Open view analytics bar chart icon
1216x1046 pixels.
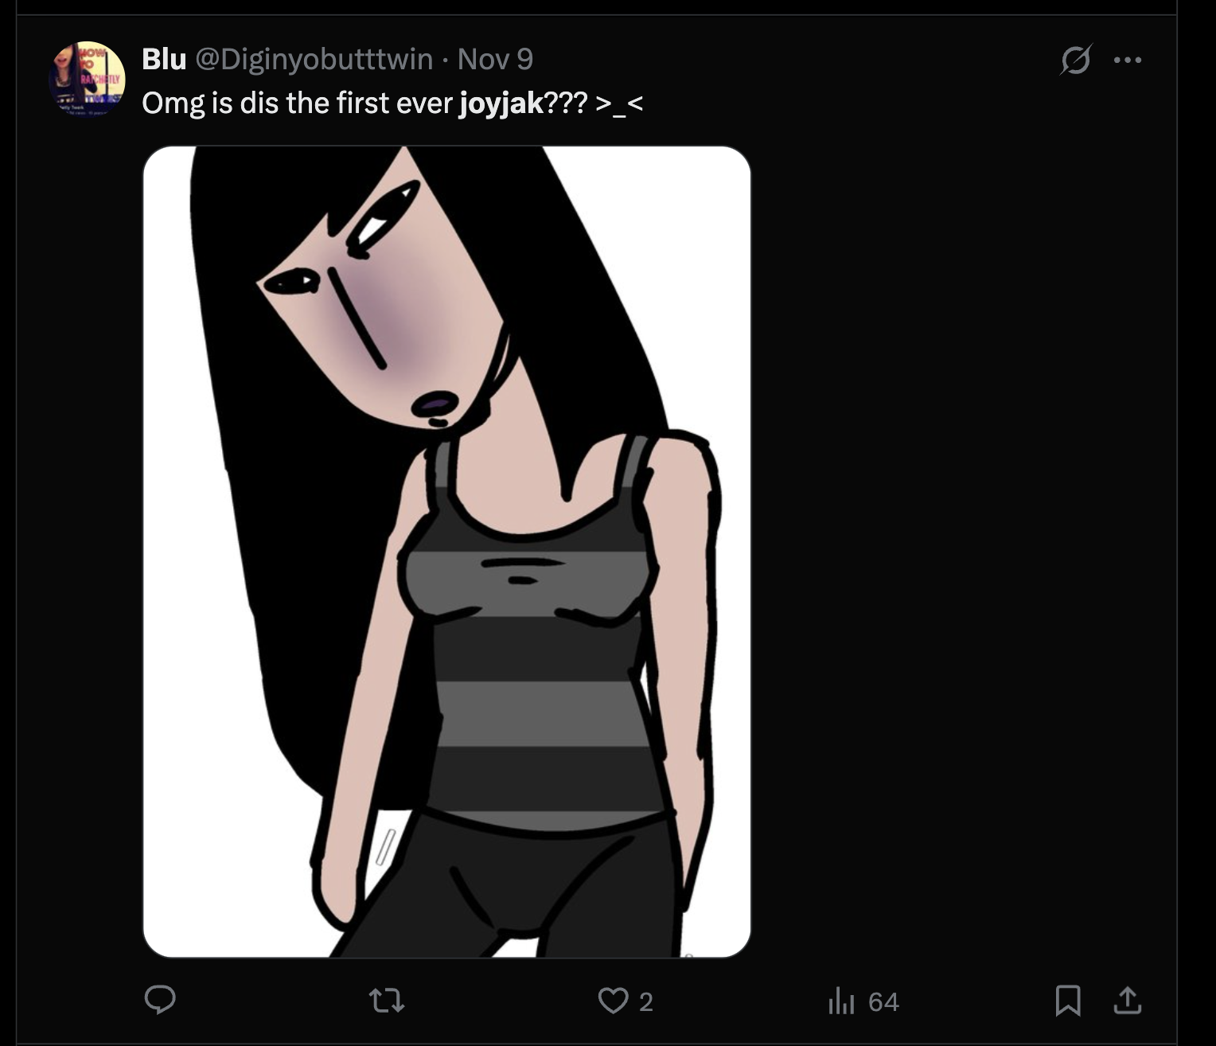pyautogui.click(x=840, y=1001)
